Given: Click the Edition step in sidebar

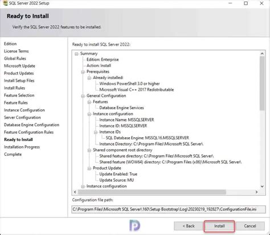Looking at the screenshot, I should tap(10, 44).
